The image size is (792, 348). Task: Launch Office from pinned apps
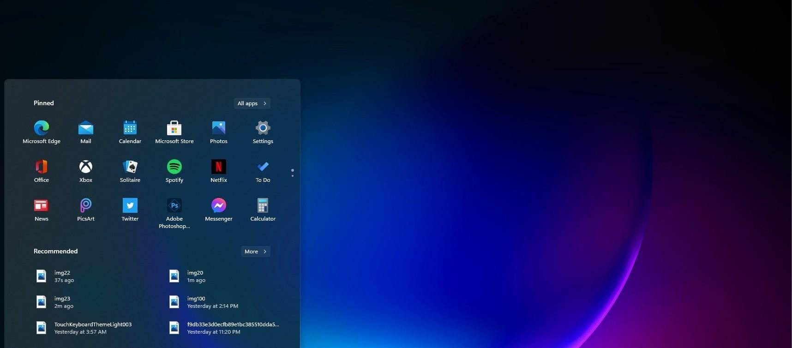point(42,171)
